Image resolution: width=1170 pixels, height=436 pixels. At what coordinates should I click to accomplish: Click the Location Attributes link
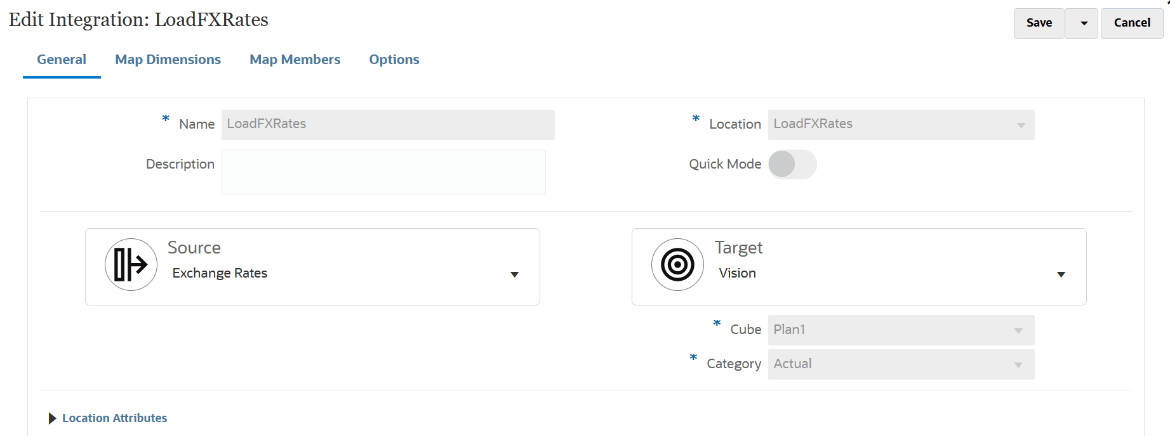(114, 418)
